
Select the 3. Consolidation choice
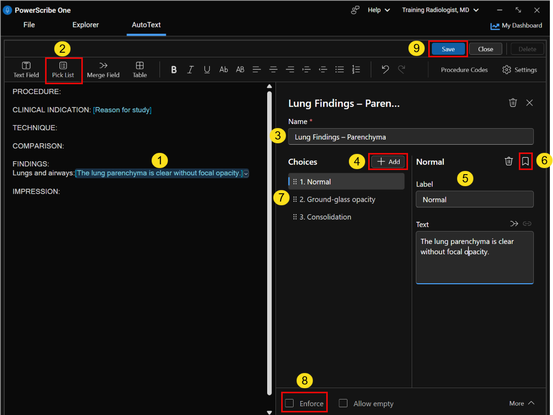click(346, 217)
